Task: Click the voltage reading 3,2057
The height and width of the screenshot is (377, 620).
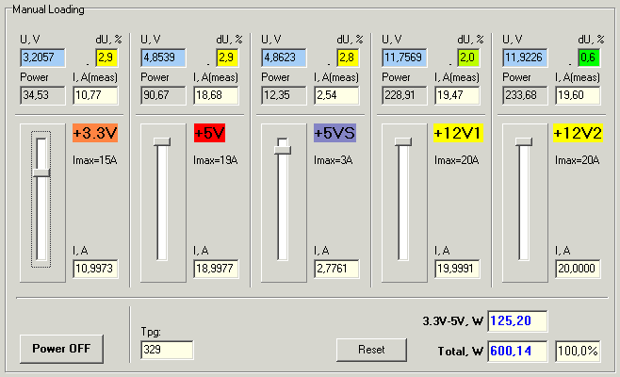Action: (42, 57)
